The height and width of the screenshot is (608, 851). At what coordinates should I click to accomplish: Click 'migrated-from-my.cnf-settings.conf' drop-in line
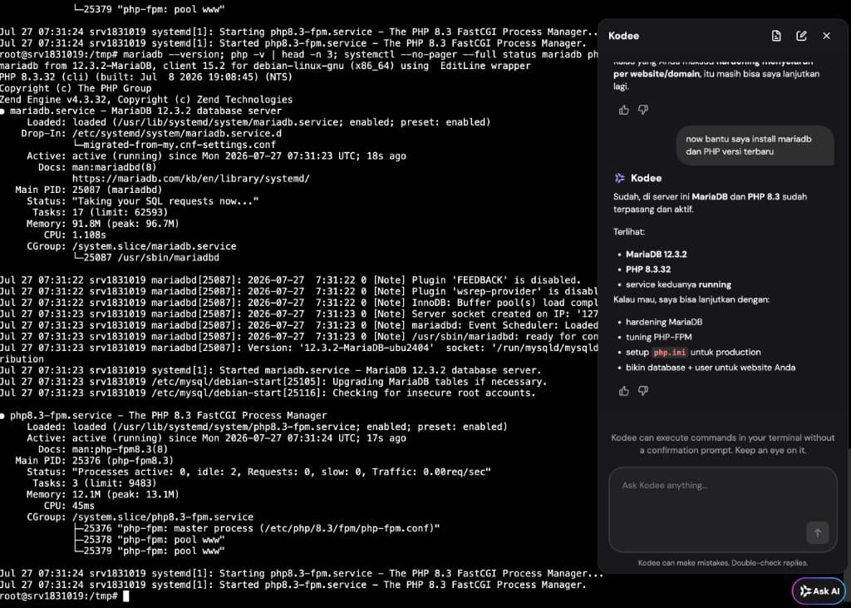click(174, 145)
